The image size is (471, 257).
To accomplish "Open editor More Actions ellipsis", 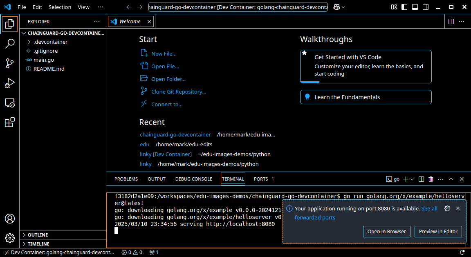I will [x=462, y=22].
